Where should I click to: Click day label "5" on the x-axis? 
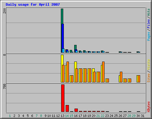(x=28, y=116)
